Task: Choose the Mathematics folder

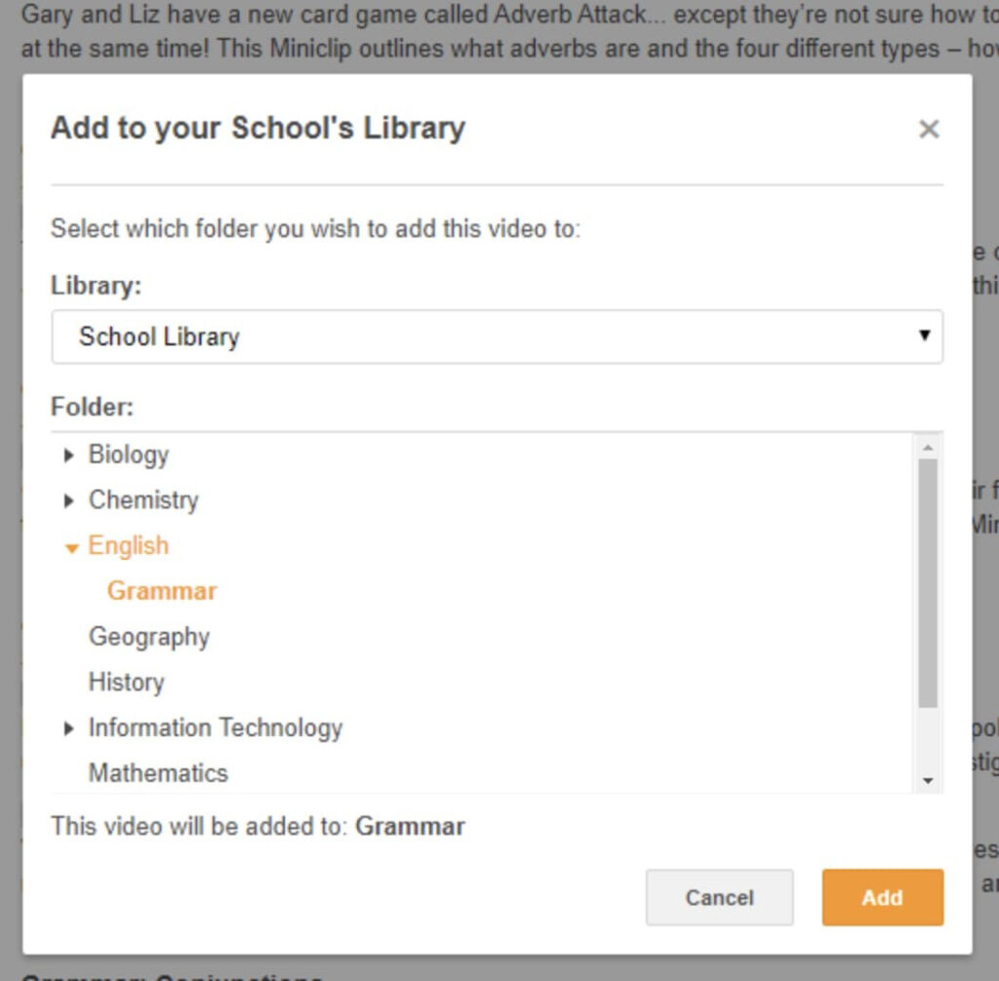Action: click(158, 773)
